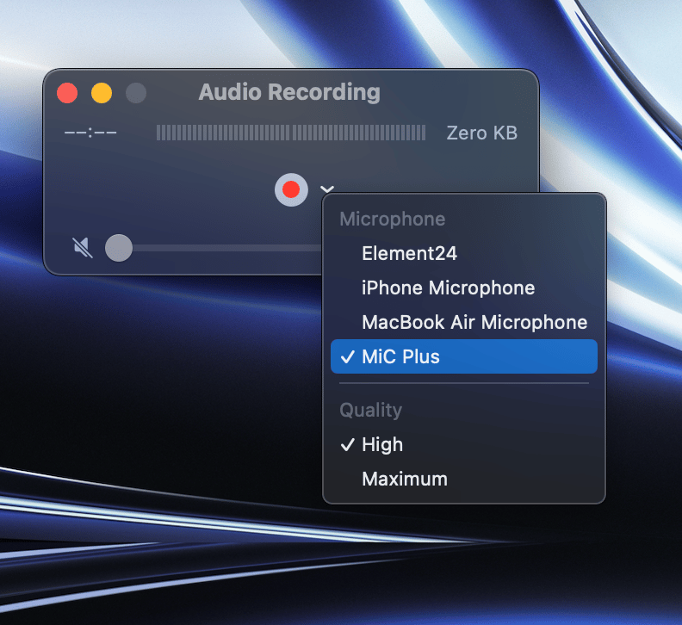Click the muted speaker icon

coord(83,248)
